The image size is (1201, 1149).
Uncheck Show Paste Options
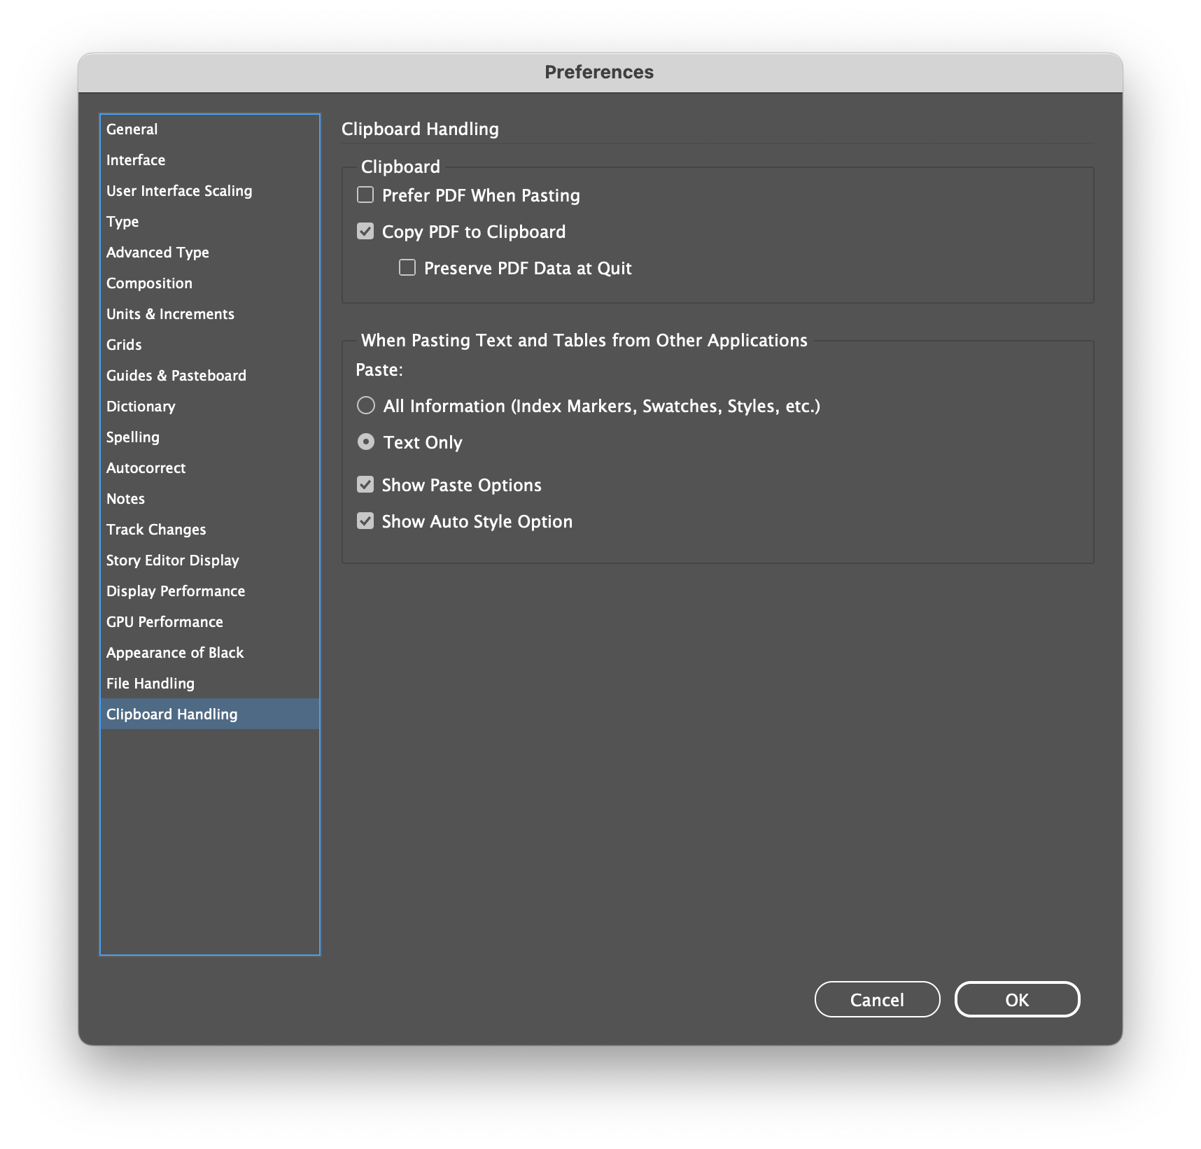[x=365, y=484]
